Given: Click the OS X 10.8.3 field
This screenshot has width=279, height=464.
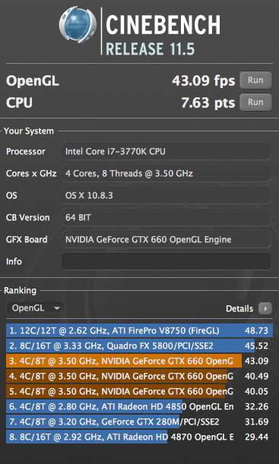Looking at the screenshot, I should click(x=166, y=195).
